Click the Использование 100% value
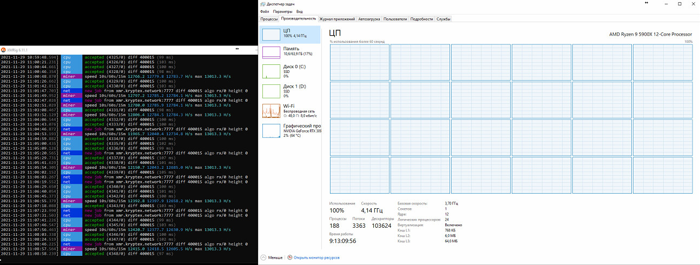 click(x=336, y=210)
